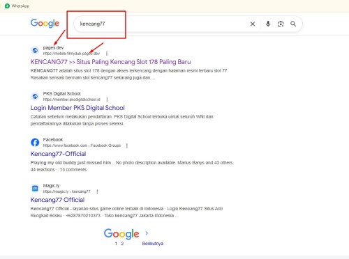Open the WhatsApp bookmark label
The image size is (349, 259).
pyautogui.click(x=20, y=6)
